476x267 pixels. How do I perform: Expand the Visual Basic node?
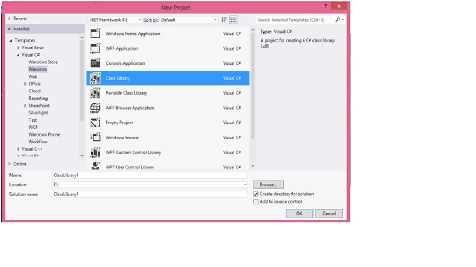(x=18, y=48)
